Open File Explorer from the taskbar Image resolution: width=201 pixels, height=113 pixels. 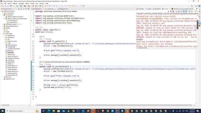pyautogui.click(x=54, y=111)
